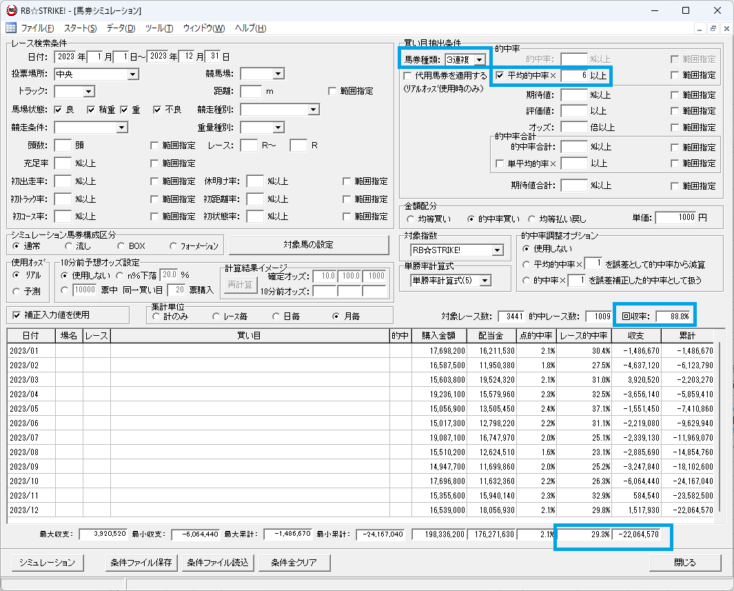Open the スタート(S) menu
The width and height of the screenshot is (734, 591).
coord(80,28)
